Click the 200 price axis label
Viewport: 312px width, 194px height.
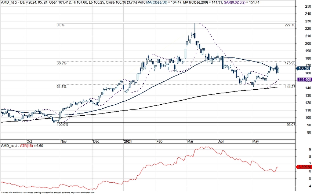308,44
